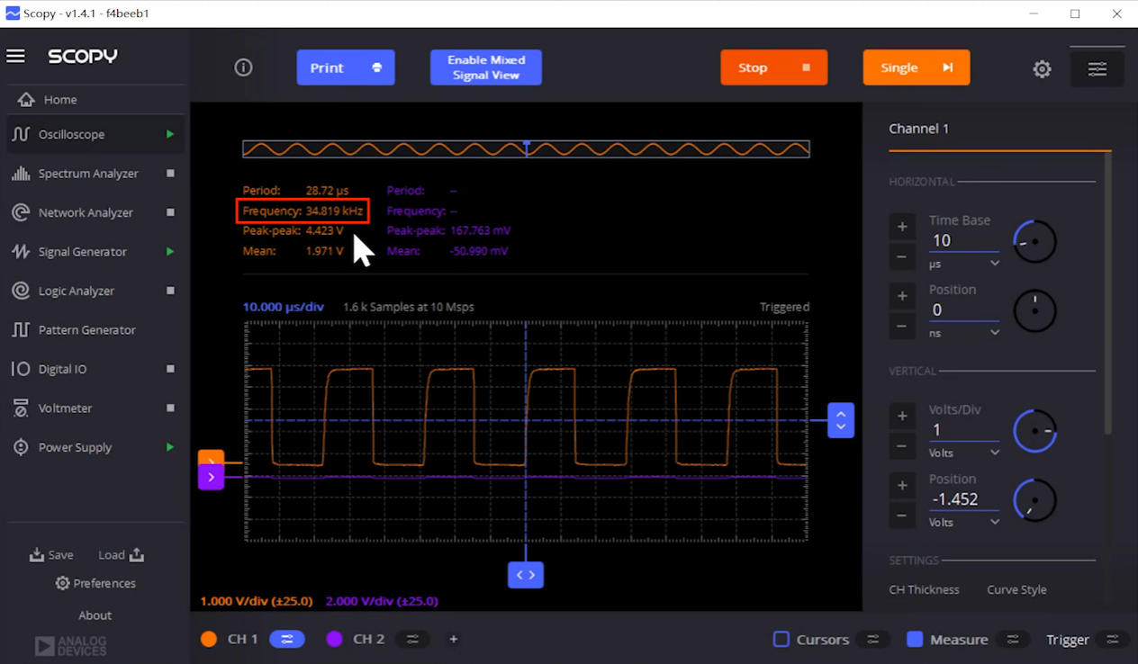This screenshot has width=1138, height=664.
Task: Adjust the horizontal Position knob
Action: coord(1034,310)
